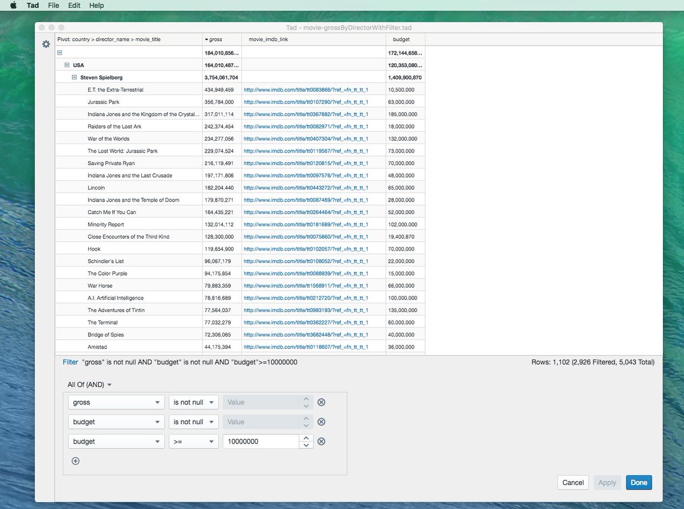This screenshot has width=684, height=509.
Task: Open the IMDB link for Saving Private Ryan
Action: coord(306,163)
